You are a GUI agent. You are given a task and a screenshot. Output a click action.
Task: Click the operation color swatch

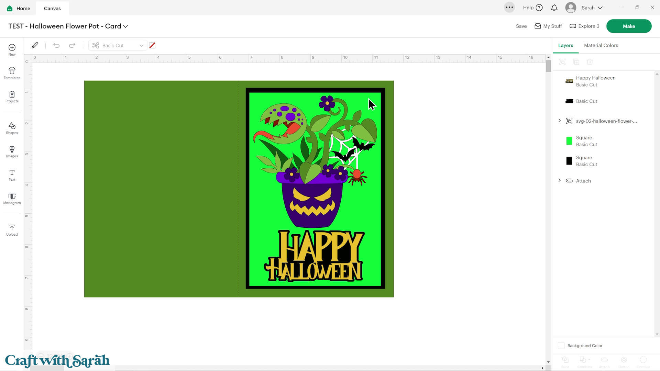(152, 45)
